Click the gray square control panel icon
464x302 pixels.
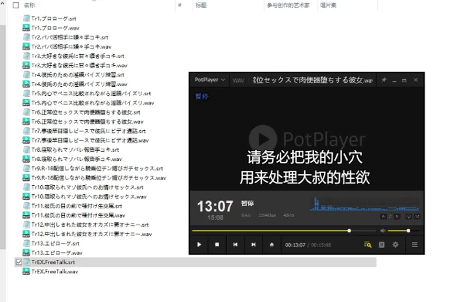[x=382, y=244]
